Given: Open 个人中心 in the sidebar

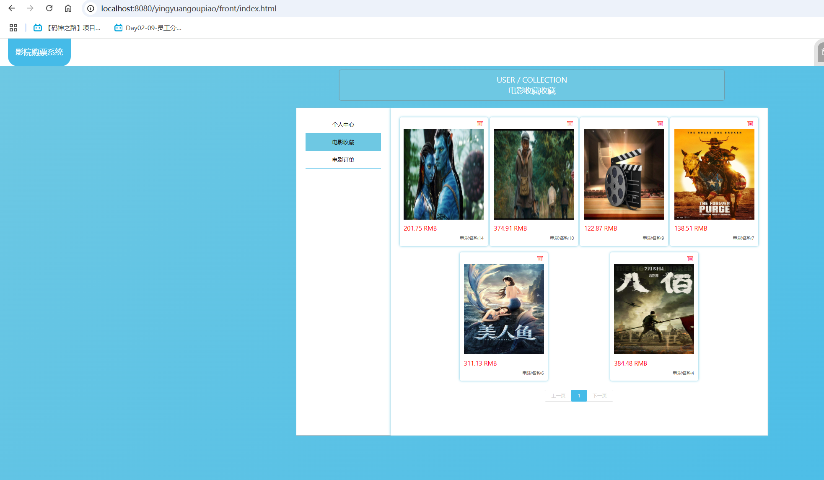Looking at the screenshot, I should [x=343, y=125].
